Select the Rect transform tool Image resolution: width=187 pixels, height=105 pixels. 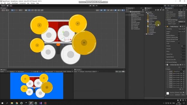tap(39, 10)
